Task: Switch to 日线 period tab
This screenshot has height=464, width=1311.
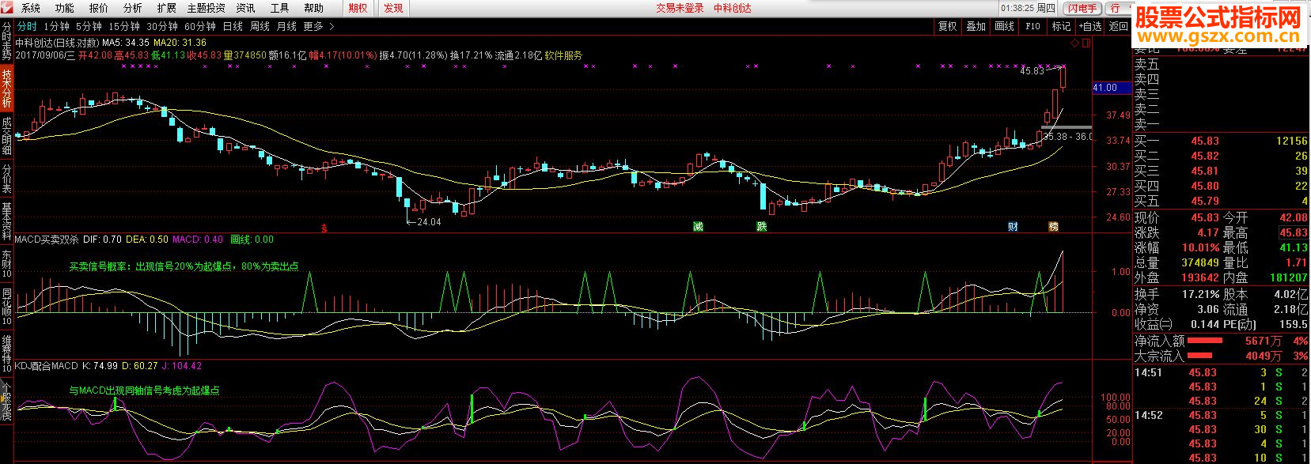Action: [x=233, y=26]
